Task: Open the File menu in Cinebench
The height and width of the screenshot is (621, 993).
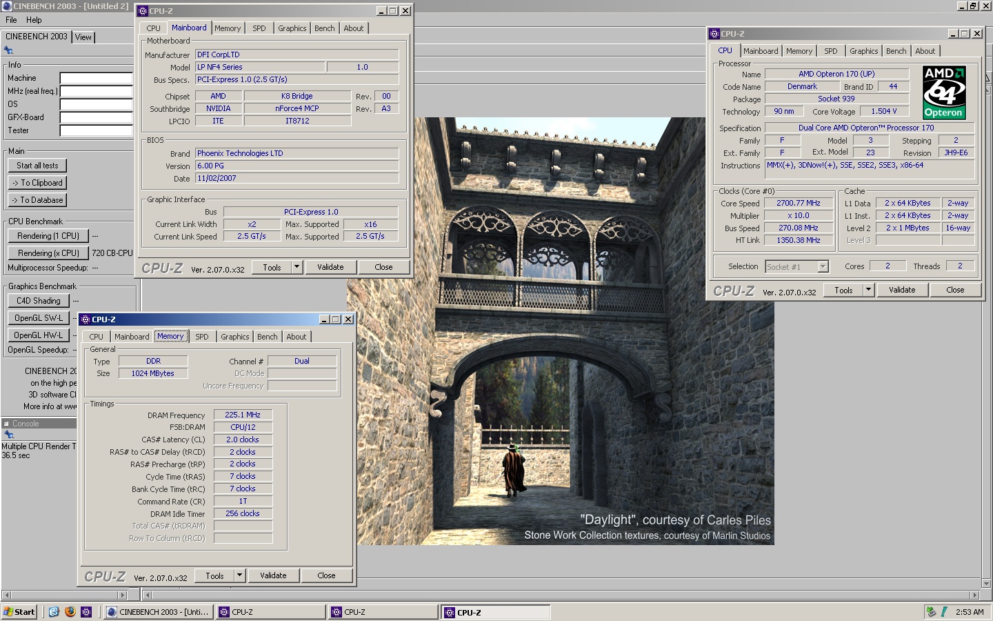Action: 11,20
